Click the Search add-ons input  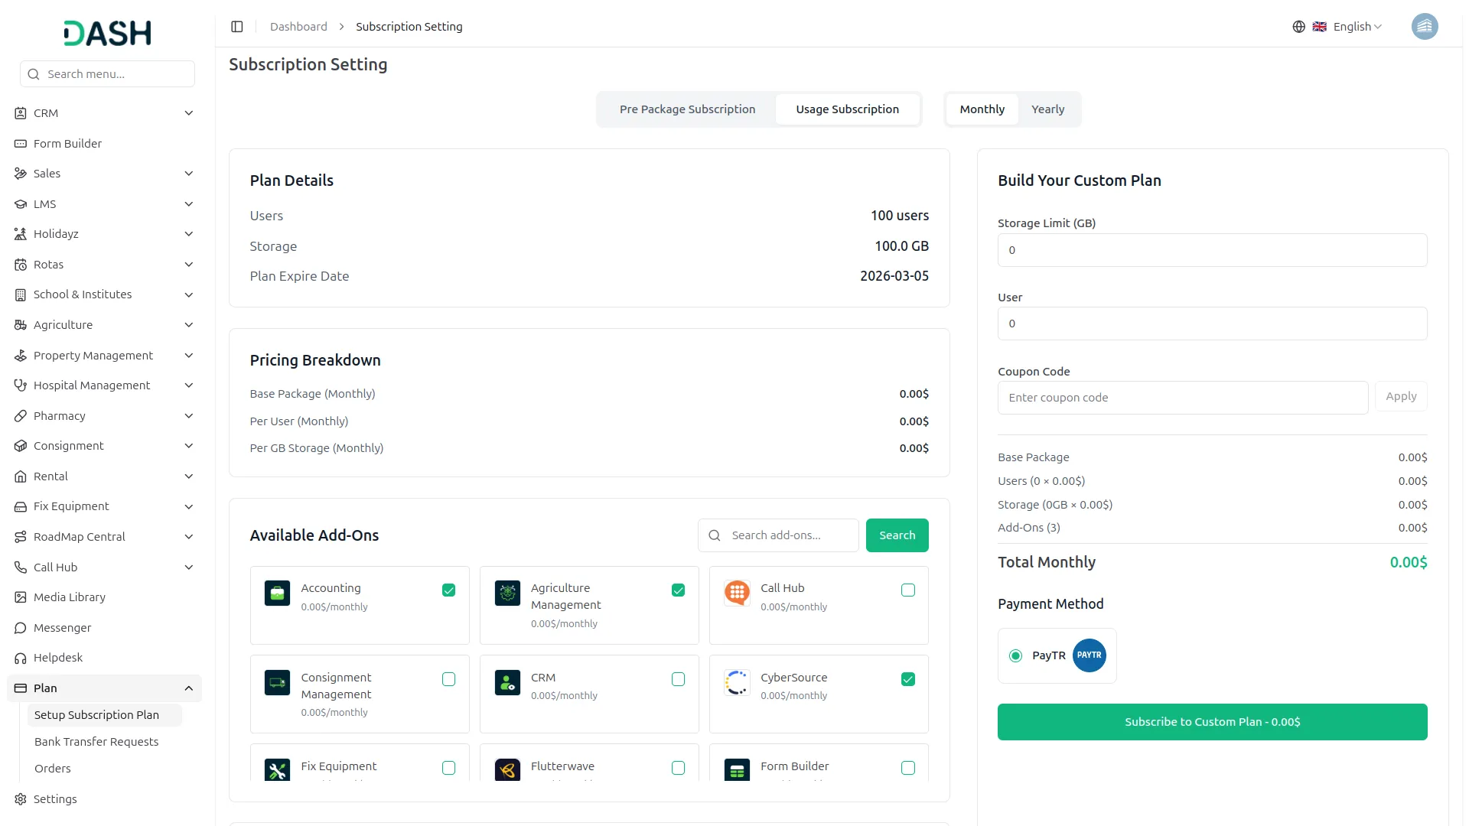point(778,535)
